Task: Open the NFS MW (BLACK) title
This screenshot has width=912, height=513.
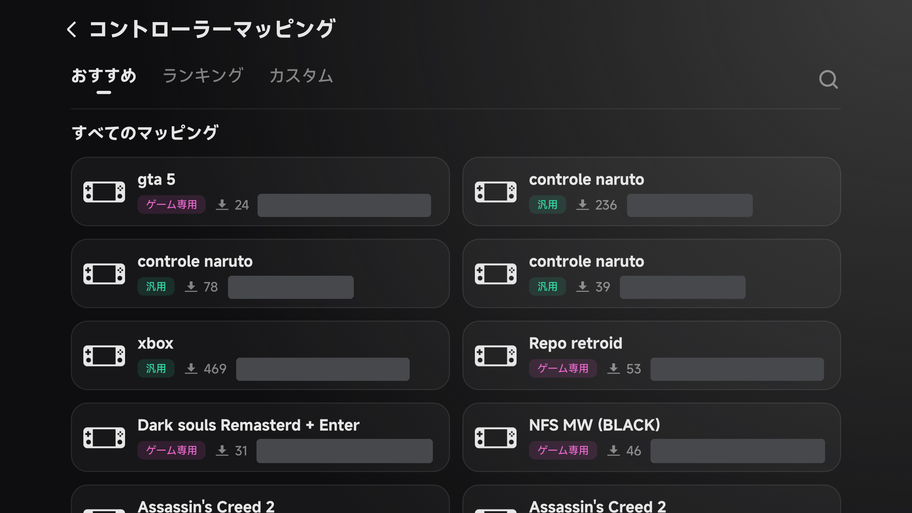Action: click(x=595, y=425)
